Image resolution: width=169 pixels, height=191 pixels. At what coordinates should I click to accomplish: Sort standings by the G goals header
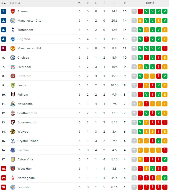point(114,3)
